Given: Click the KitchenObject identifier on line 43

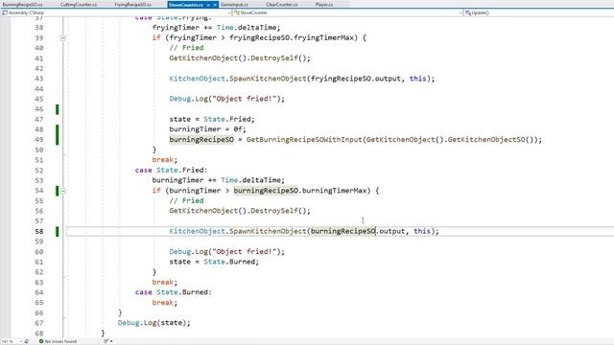Looking at the screenshot, I should (197, 79).
